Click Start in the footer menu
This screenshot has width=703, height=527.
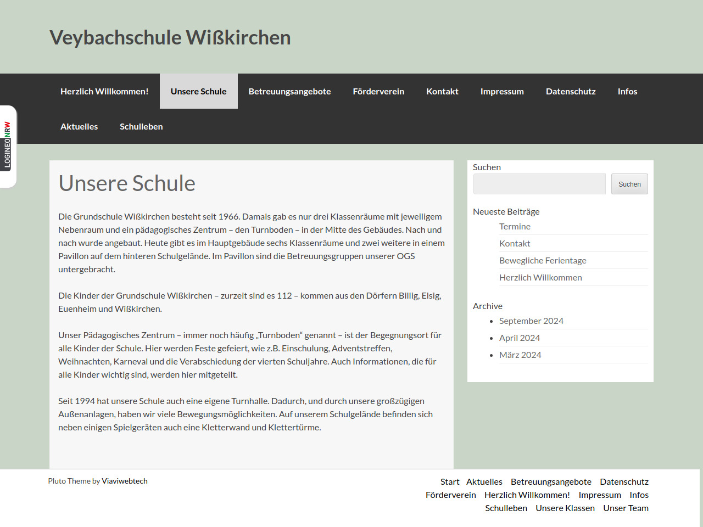tap(450, 482)
